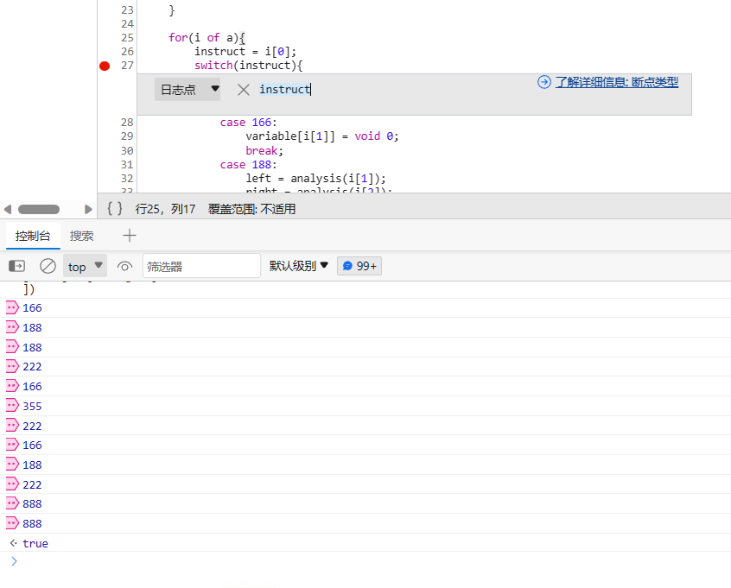Switch to the 搜索 tab
The height and width of the screenshot is (588, 731).
tap(82, 236)
